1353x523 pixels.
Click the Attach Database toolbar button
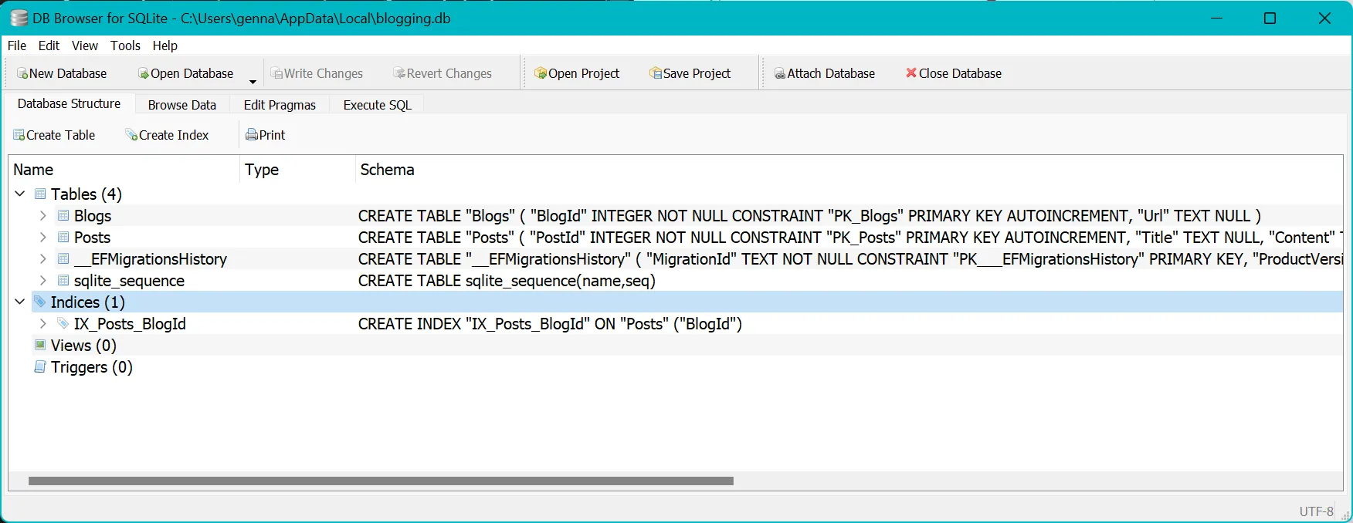pyautogui.click(x=825, y=73)
